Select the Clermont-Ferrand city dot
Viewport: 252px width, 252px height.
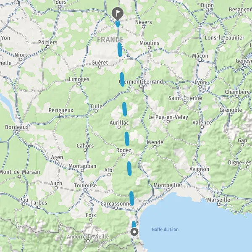coord(141,86)
